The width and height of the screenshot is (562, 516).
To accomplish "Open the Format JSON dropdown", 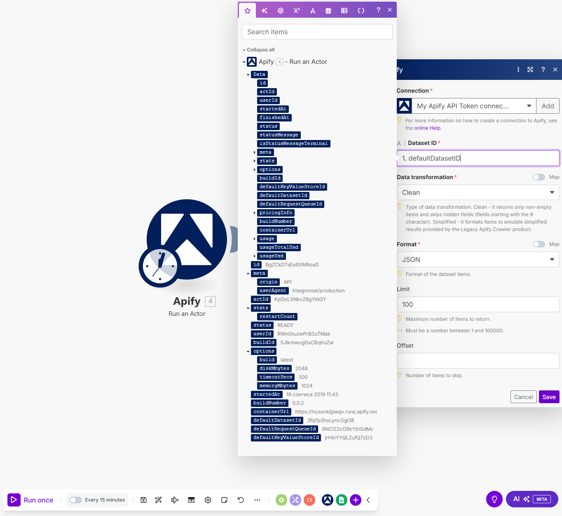I will coord(478,259).
